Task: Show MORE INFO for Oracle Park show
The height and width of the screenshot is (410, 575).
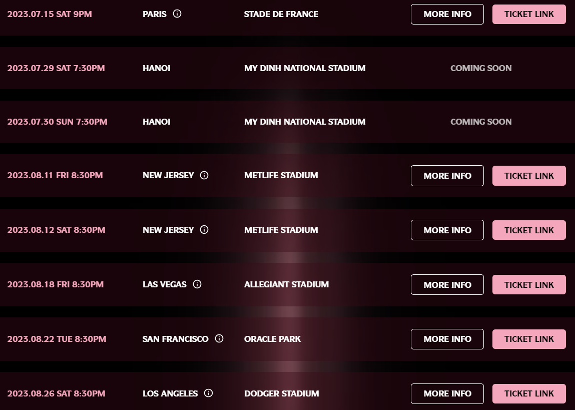Action: [x=447, y=339]
